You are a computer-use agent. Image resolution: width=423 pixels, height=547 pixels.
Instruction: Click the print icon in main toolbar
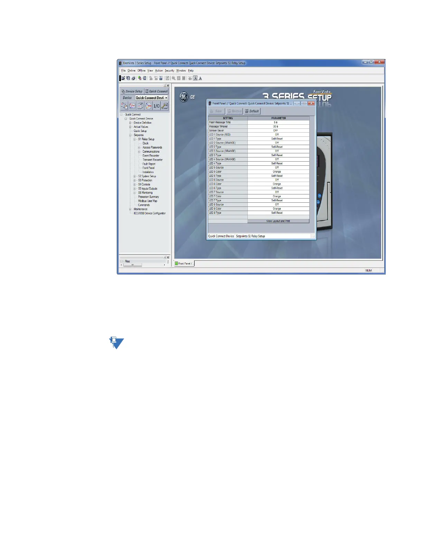tap(133, 78)
